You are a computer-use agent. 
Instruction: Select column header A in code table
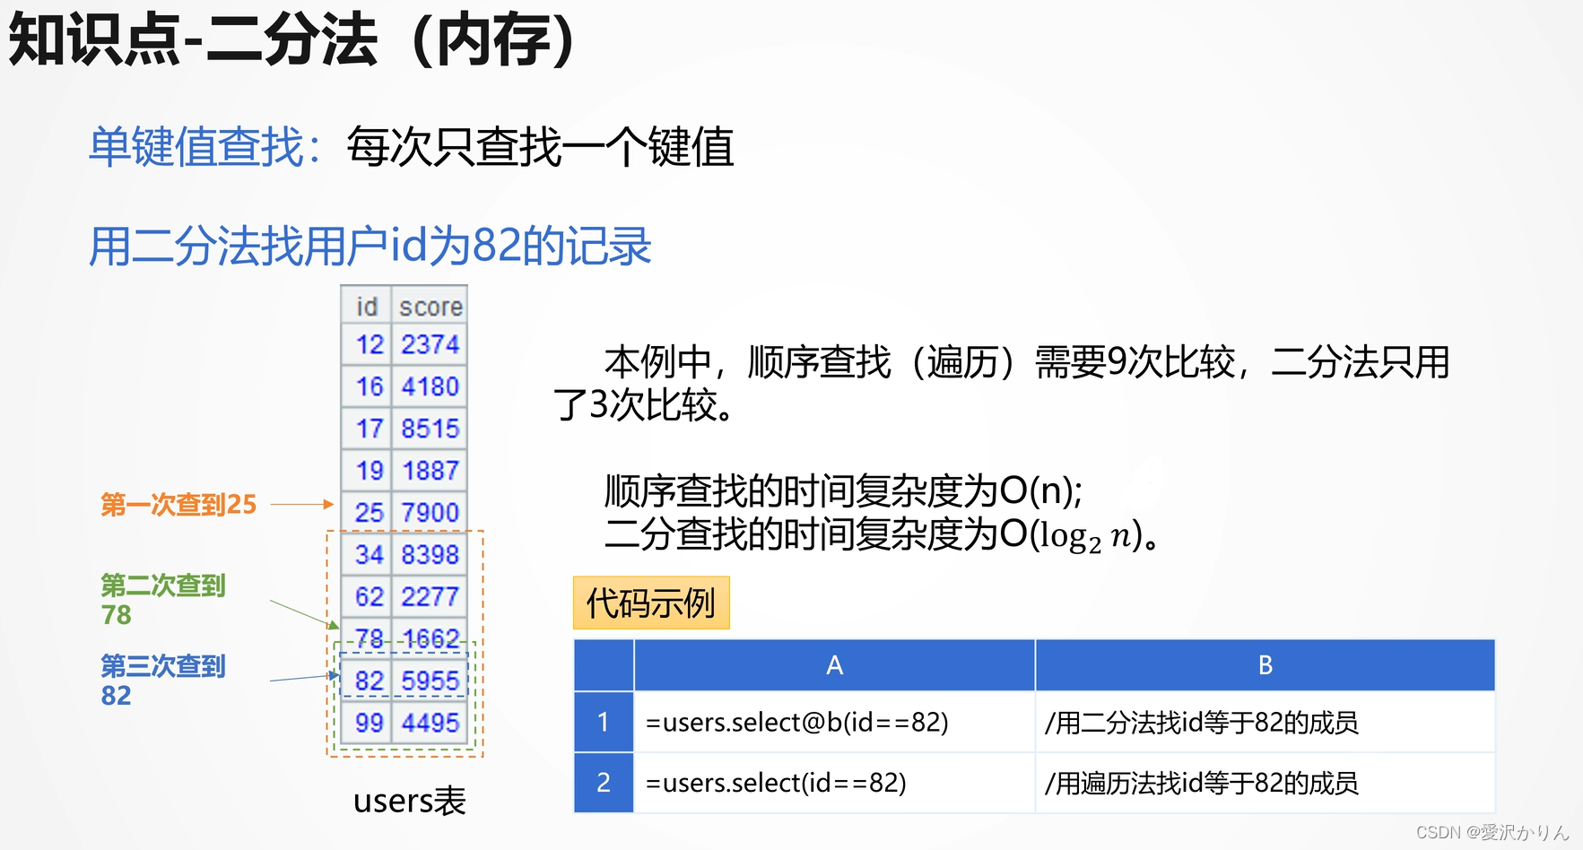pyautogui.click(x=833, y=665)
